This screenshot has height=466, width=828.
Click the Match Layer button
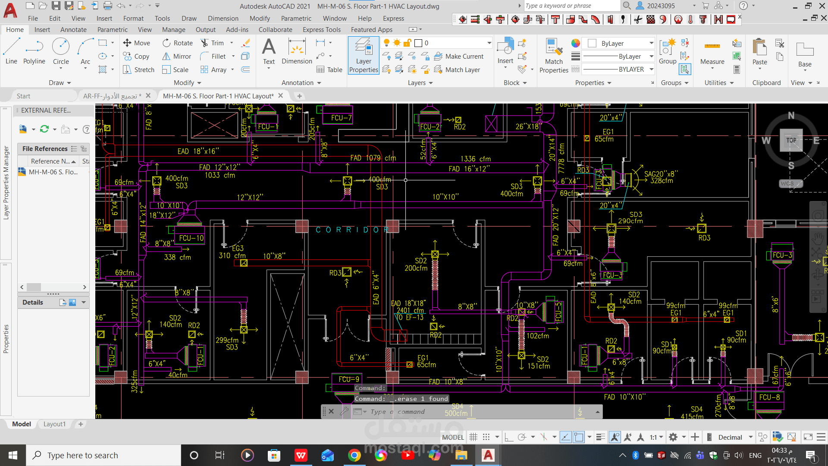tap(457, 69)
